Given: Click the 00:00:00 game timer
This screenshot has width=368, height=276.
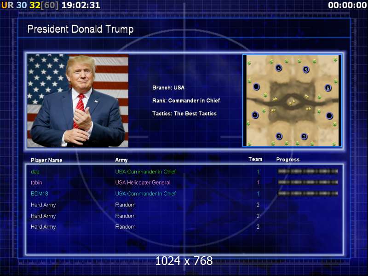Looking at the screenshot, I should tap(347, 5).
